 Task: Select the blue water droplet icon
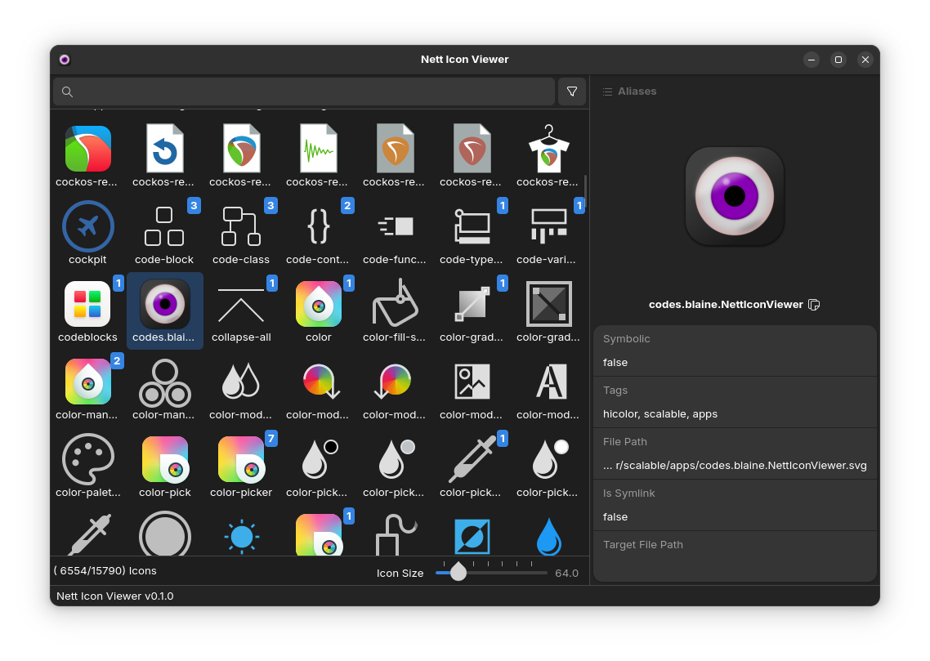tap(548, 535)
